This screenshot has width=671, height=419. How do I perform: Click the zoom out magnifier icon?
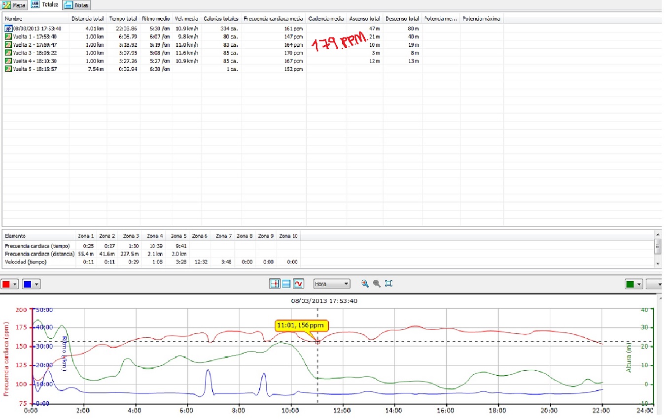pos(377,284)
